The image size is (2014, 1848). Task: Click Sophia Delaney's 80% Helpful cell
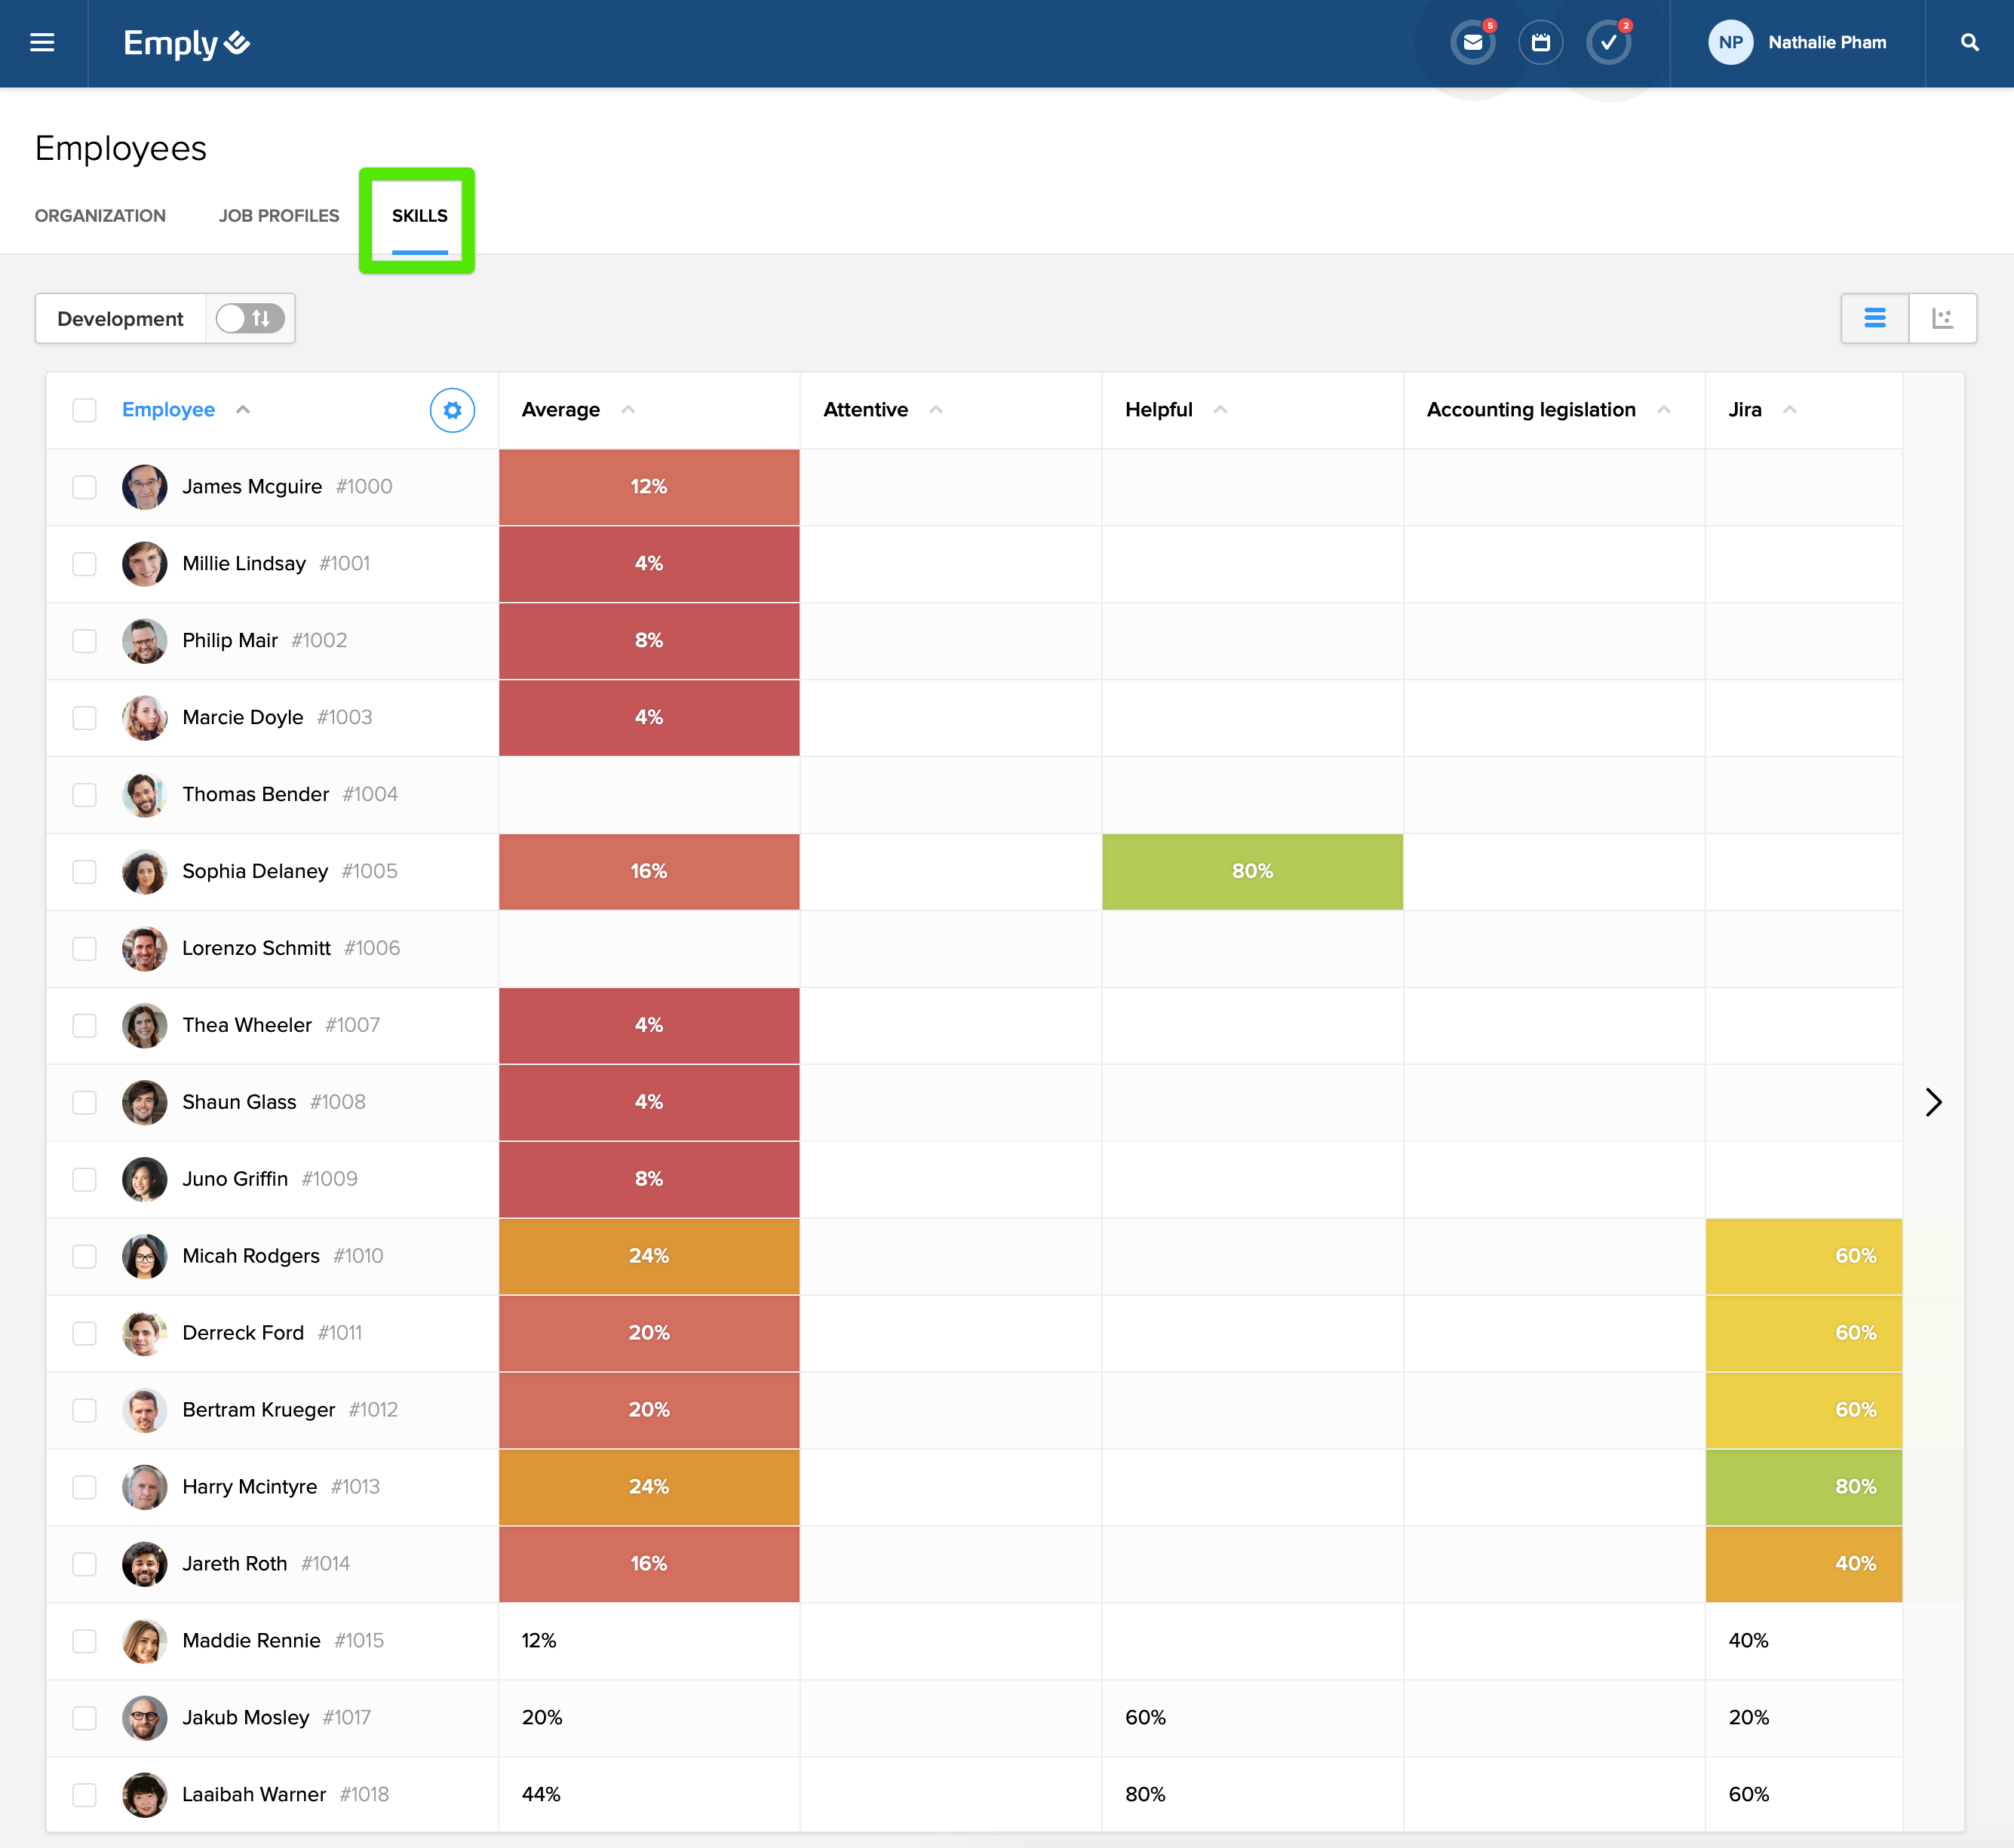point(1252,871)
